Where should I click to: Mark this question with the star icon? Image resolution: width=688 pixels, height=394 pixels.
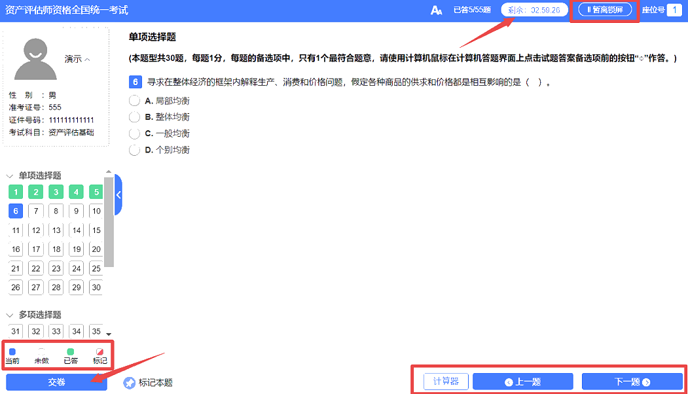(129, 383)
